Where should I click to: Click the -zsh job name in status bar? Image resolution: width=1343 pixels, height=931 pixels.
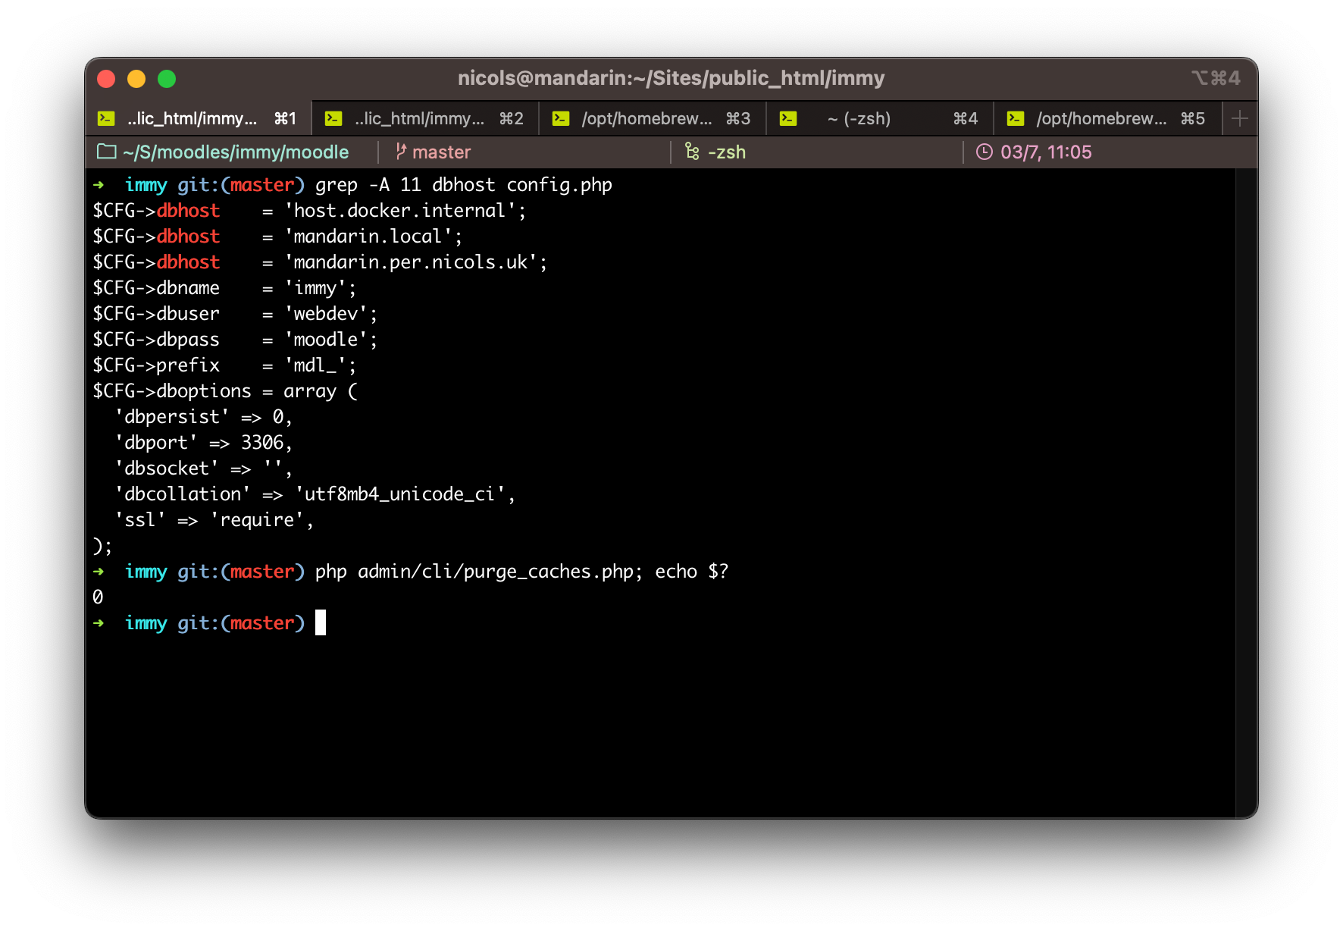pyautogui.click(x=727, y=152)
